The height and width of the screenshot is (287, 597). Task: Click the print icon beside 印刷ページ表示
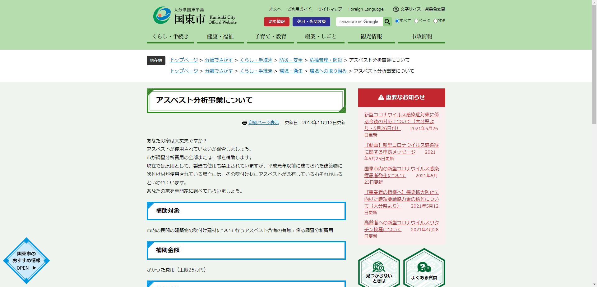click(244, 123)
